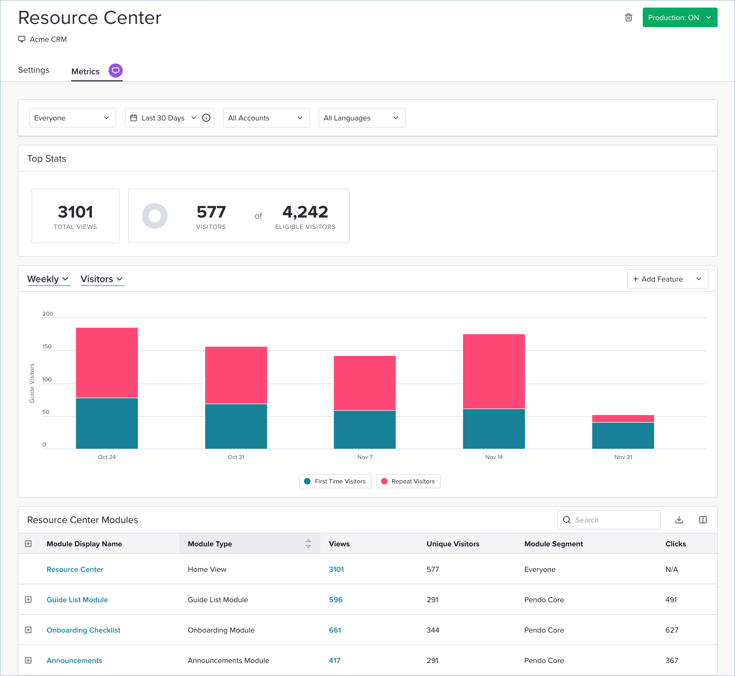Click the download export icon above the table
The width and height of the screenshot is (735, 676).
pos(679,519)
